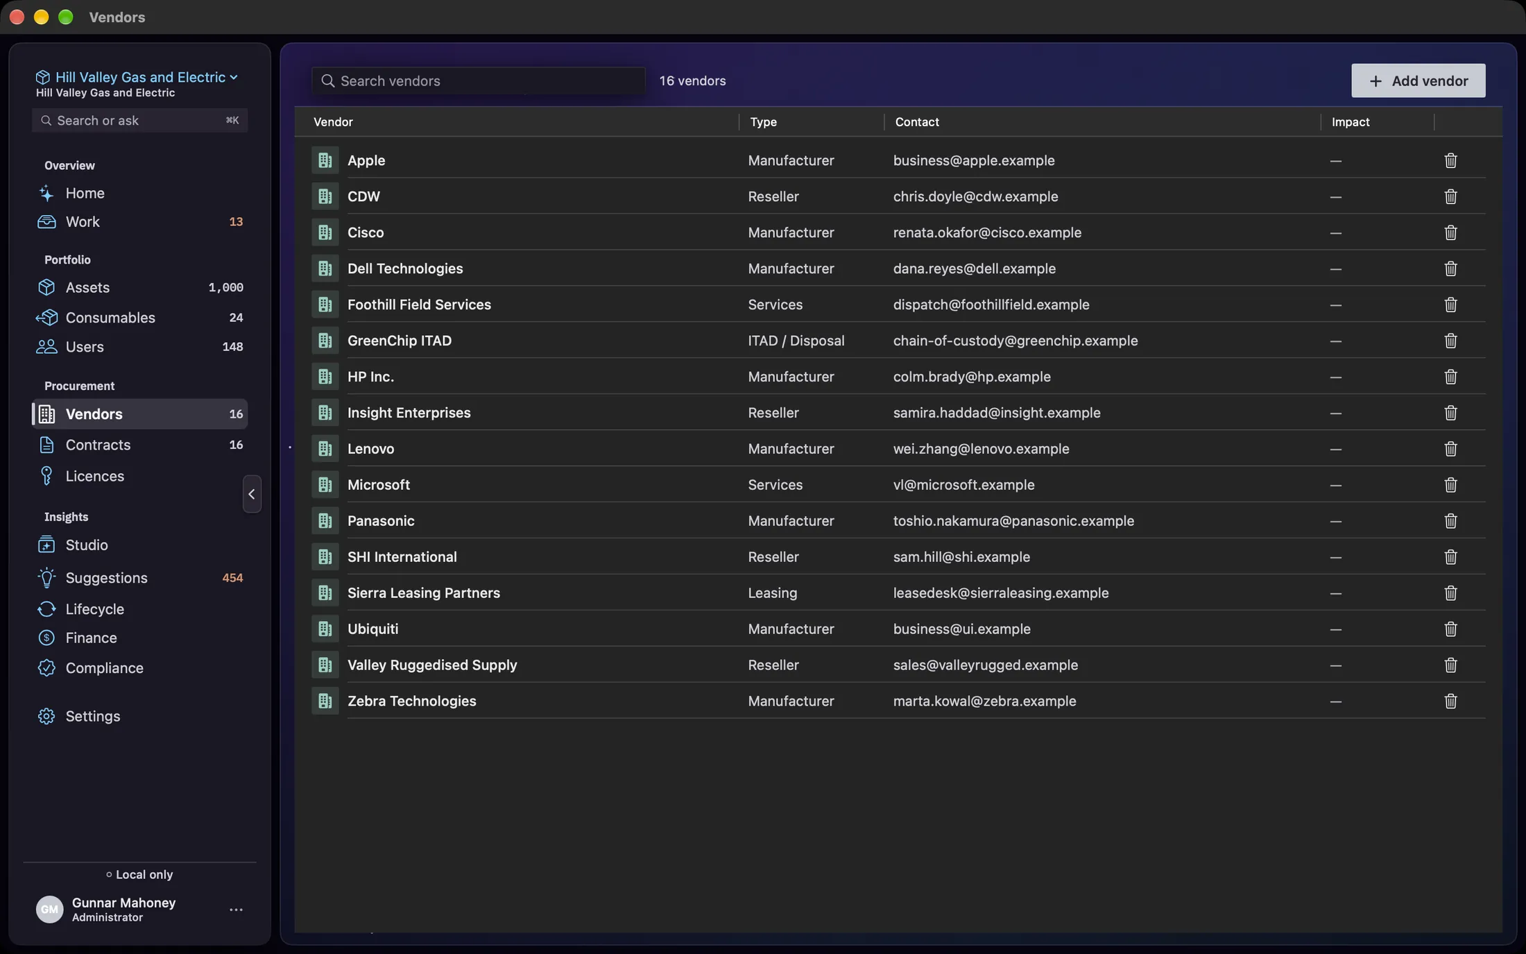This screenshot has width=1526, height=954.
Task: Open the Home page
Action: coord(139,193)
